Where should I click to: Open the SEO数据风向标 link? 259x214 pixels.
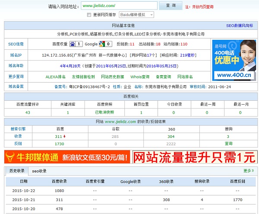click(240, 26)
